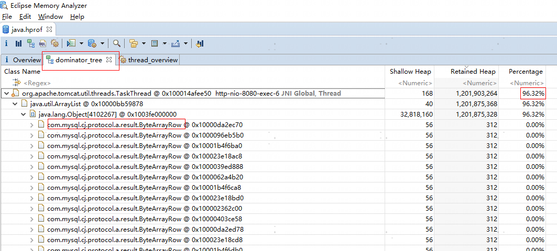The height and width of the screenshot is (251, 557).
Task: Select row ByteArrayRow @ 0x100023e18bd0
Action: click(x=273, y=198)
